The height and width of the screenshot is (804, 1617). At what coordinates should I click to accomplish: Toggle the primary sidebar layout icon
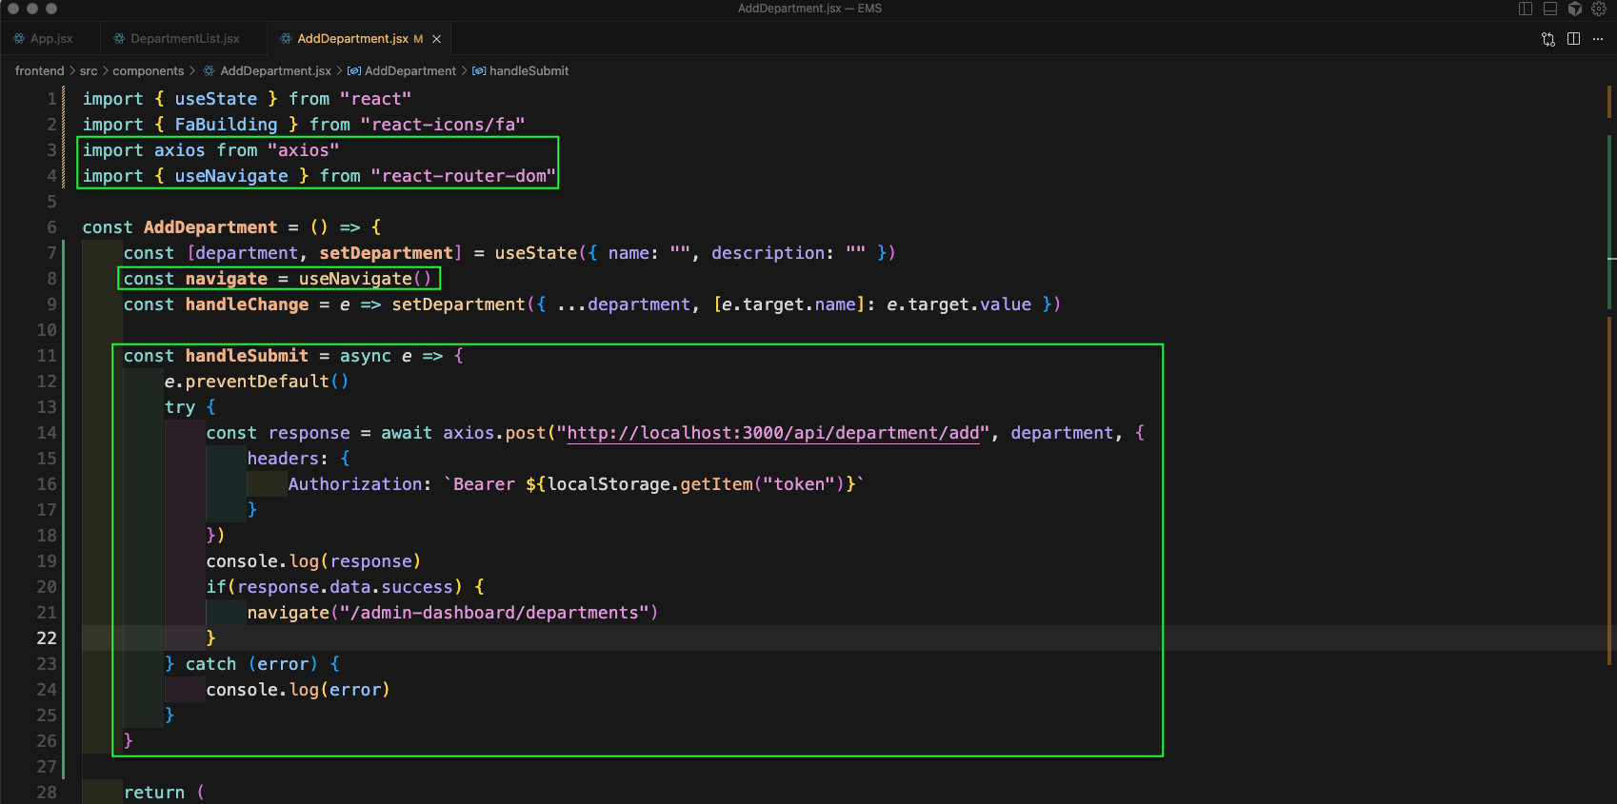1526,9
